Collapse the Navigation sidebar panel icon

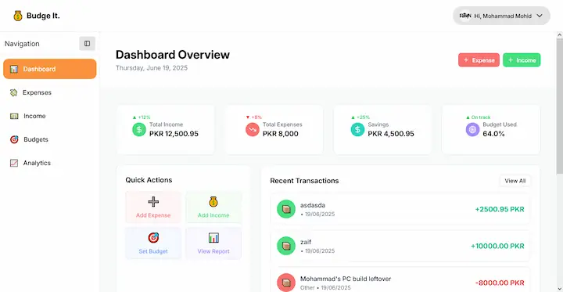coord(88,44)
